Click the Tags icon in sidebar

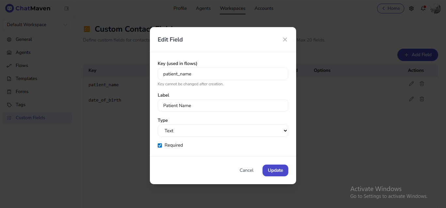click(x=9, y=104)
